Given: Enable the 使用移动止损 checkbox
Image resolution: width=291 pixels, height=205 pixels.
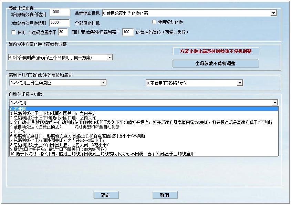Looking at the screenshot, I should (x=154, y=22).
